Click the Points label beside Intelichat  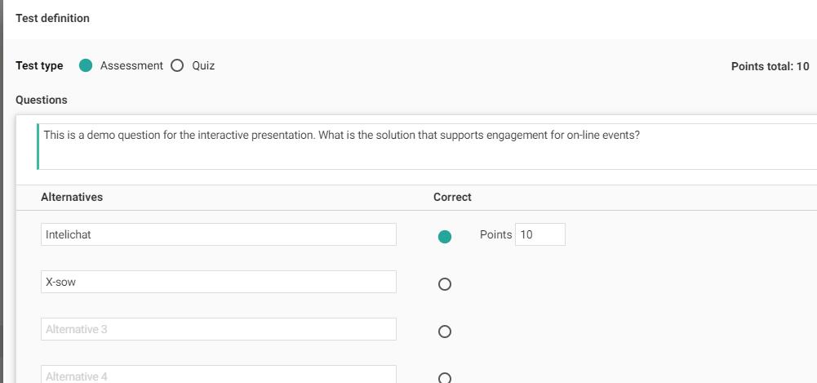[495, 234]
